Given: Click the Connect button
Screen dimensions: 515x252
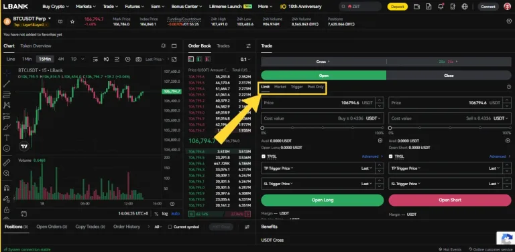Looking at the screenshot, I should click(488, 7).
